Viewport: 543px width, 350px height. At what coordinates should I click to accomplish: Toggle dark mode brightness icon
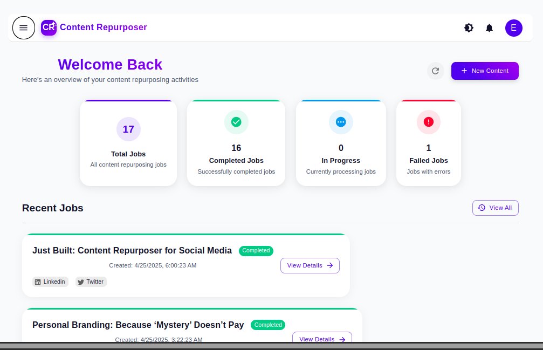[469, 28]
